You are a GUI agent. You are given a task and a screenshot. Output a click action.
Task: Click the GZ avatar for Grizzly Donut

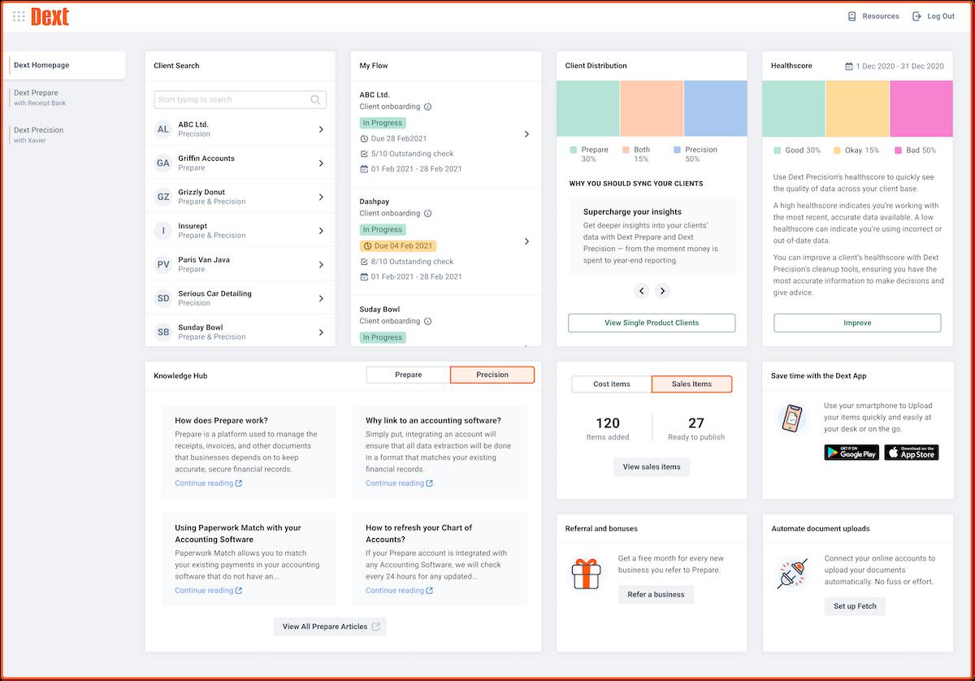click(x=163, y=197)
